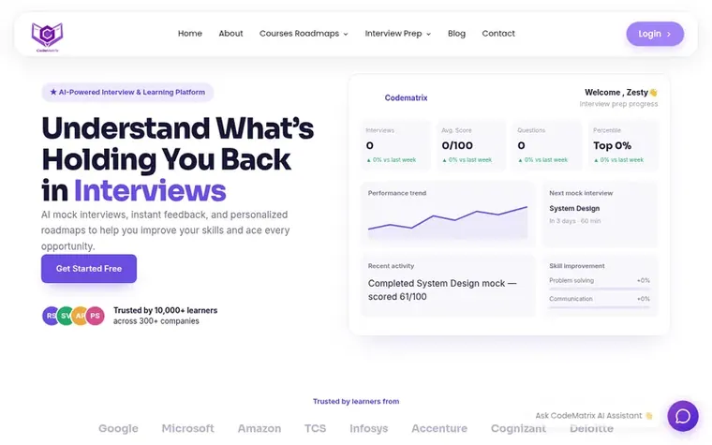712x445 pixels.
Task: Click the Communication progress bar
Action: point(600,307)
